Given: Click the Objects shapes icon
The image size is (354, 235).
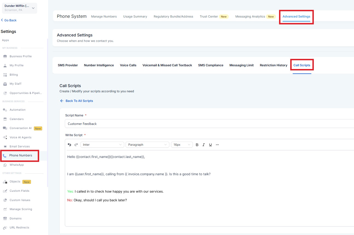Looking at the screenshot, I should pyautogui.click(x=5, y=182).
